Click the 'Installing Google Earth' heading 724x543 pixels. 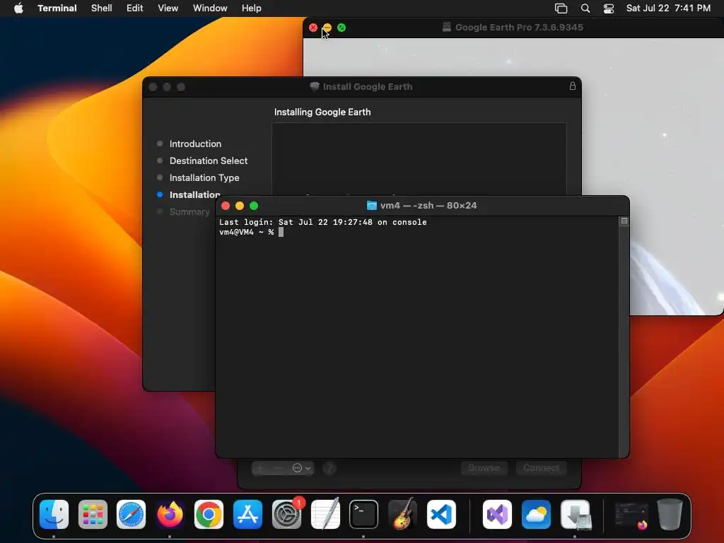[x=322, y=112]
